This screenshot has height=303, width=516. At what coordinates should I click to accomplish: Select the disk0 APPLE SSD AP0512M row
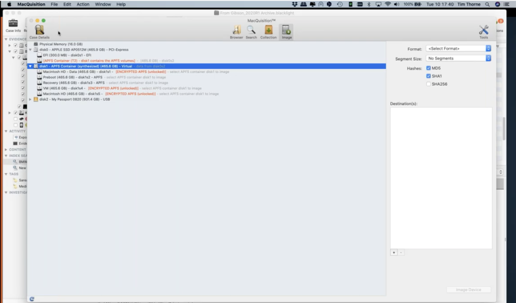[x=207, y=50]
